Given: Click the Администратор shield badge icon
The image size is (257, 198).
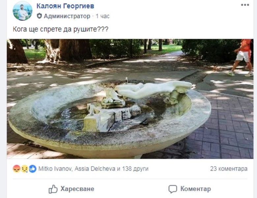Looking at the screenshot, I should tap(39, 16).
